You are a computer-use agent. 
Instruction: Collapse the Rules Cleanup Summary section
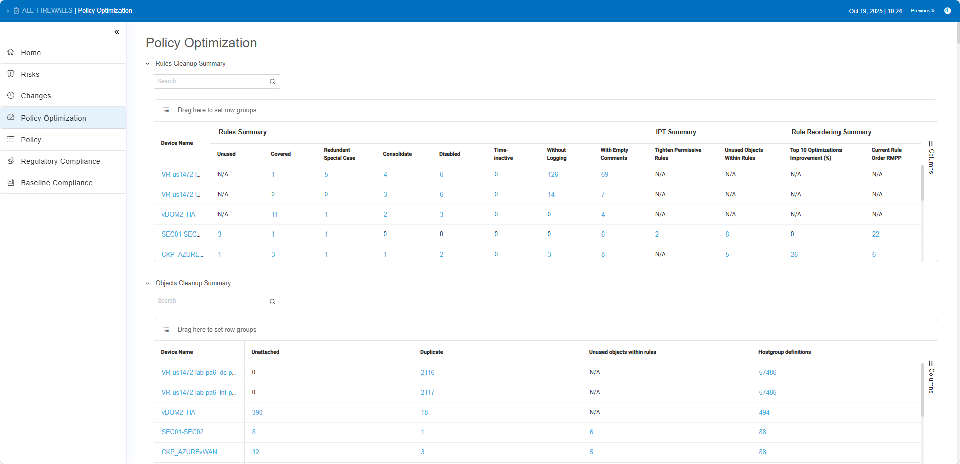pyautogui.click(x=148, y=64)
